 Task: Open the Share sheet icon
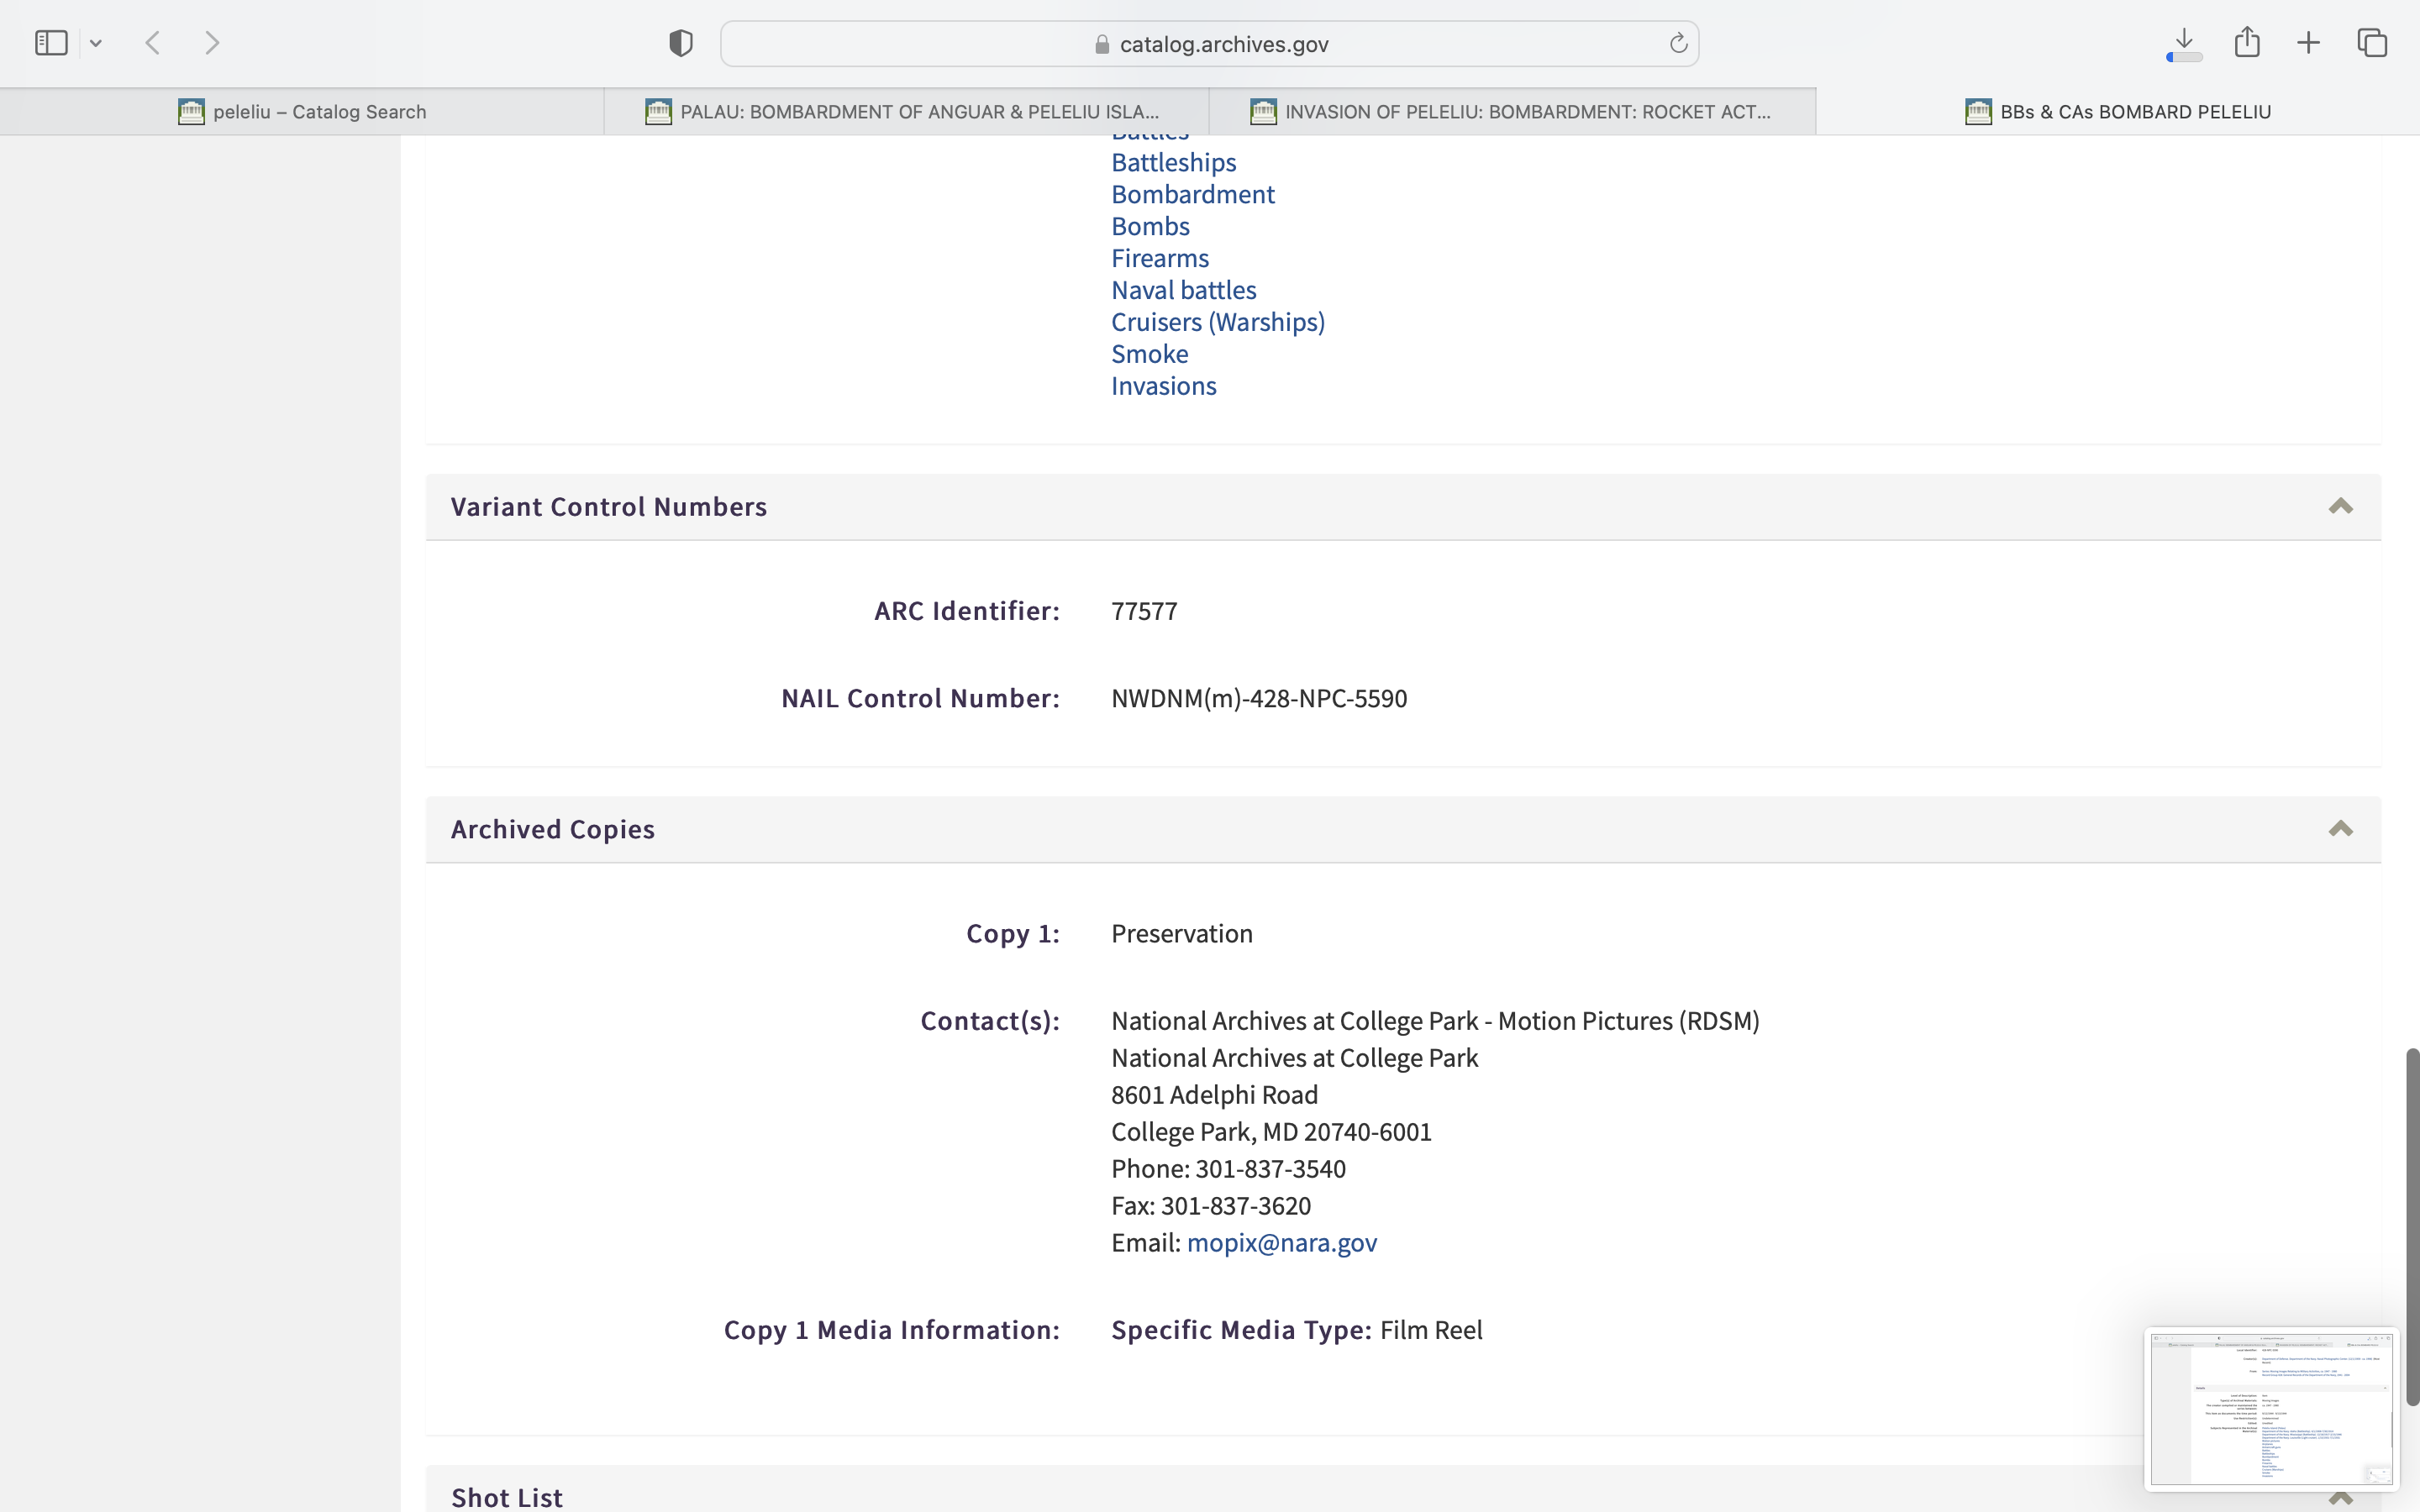tap(2247, 42)
